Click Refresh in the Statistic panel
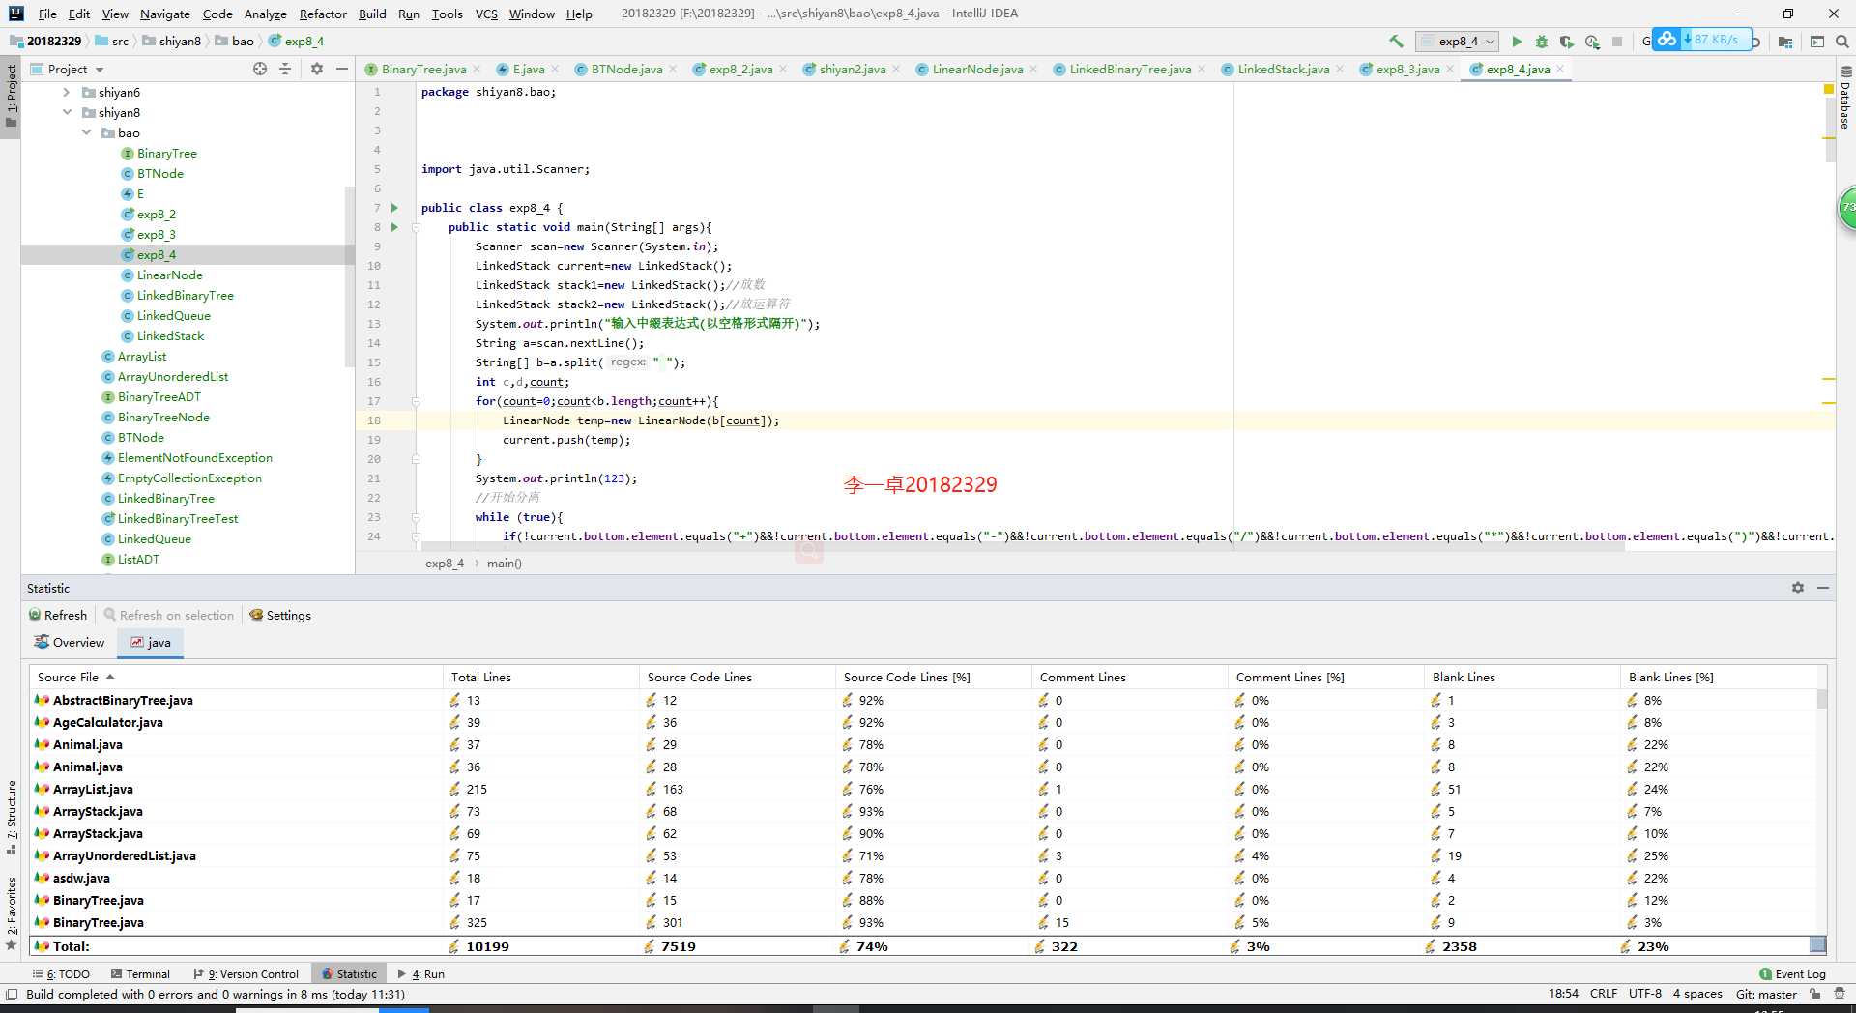Viewport: 1856px width, 1013px height. point(58,616)
